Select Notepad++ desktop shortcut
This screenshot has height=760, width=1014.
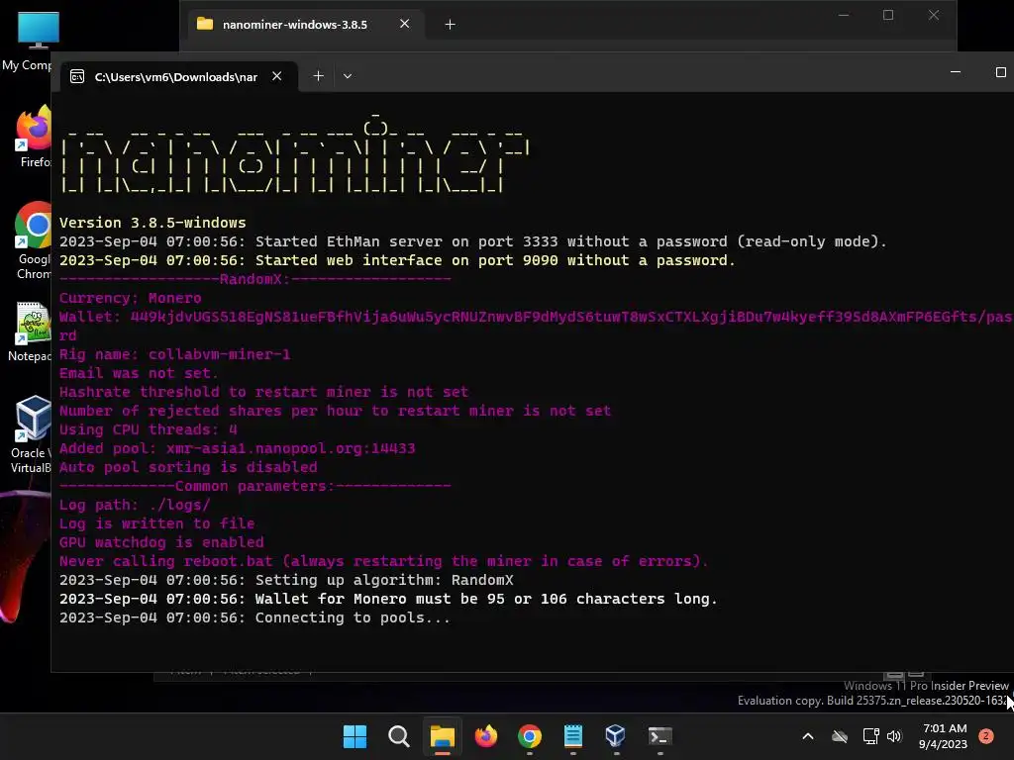[x=30, y=332]
